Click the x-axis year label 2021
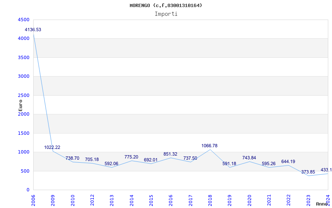Image resolution: width=332 pixels, height=208 pixels. (x=269, y=200)
